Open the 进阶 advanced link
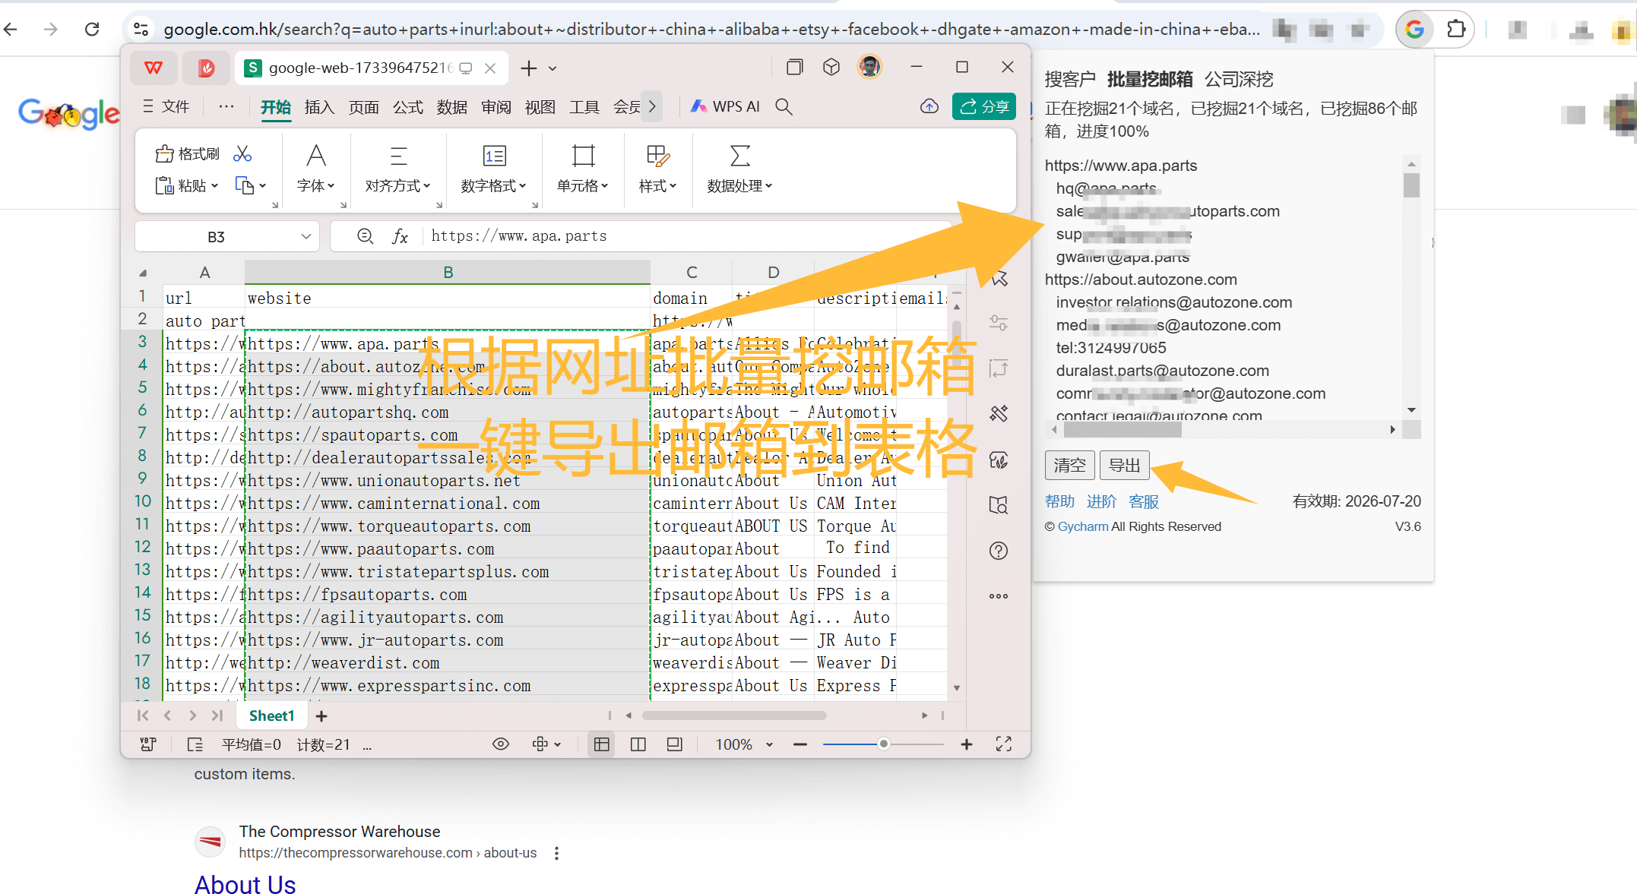Viewport: 1637px width, 894px height. pos(1101,501)
